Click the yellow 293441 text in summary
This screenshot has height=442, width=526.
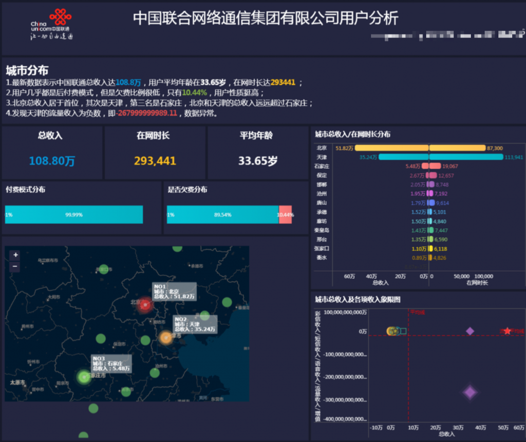point(283,83)
